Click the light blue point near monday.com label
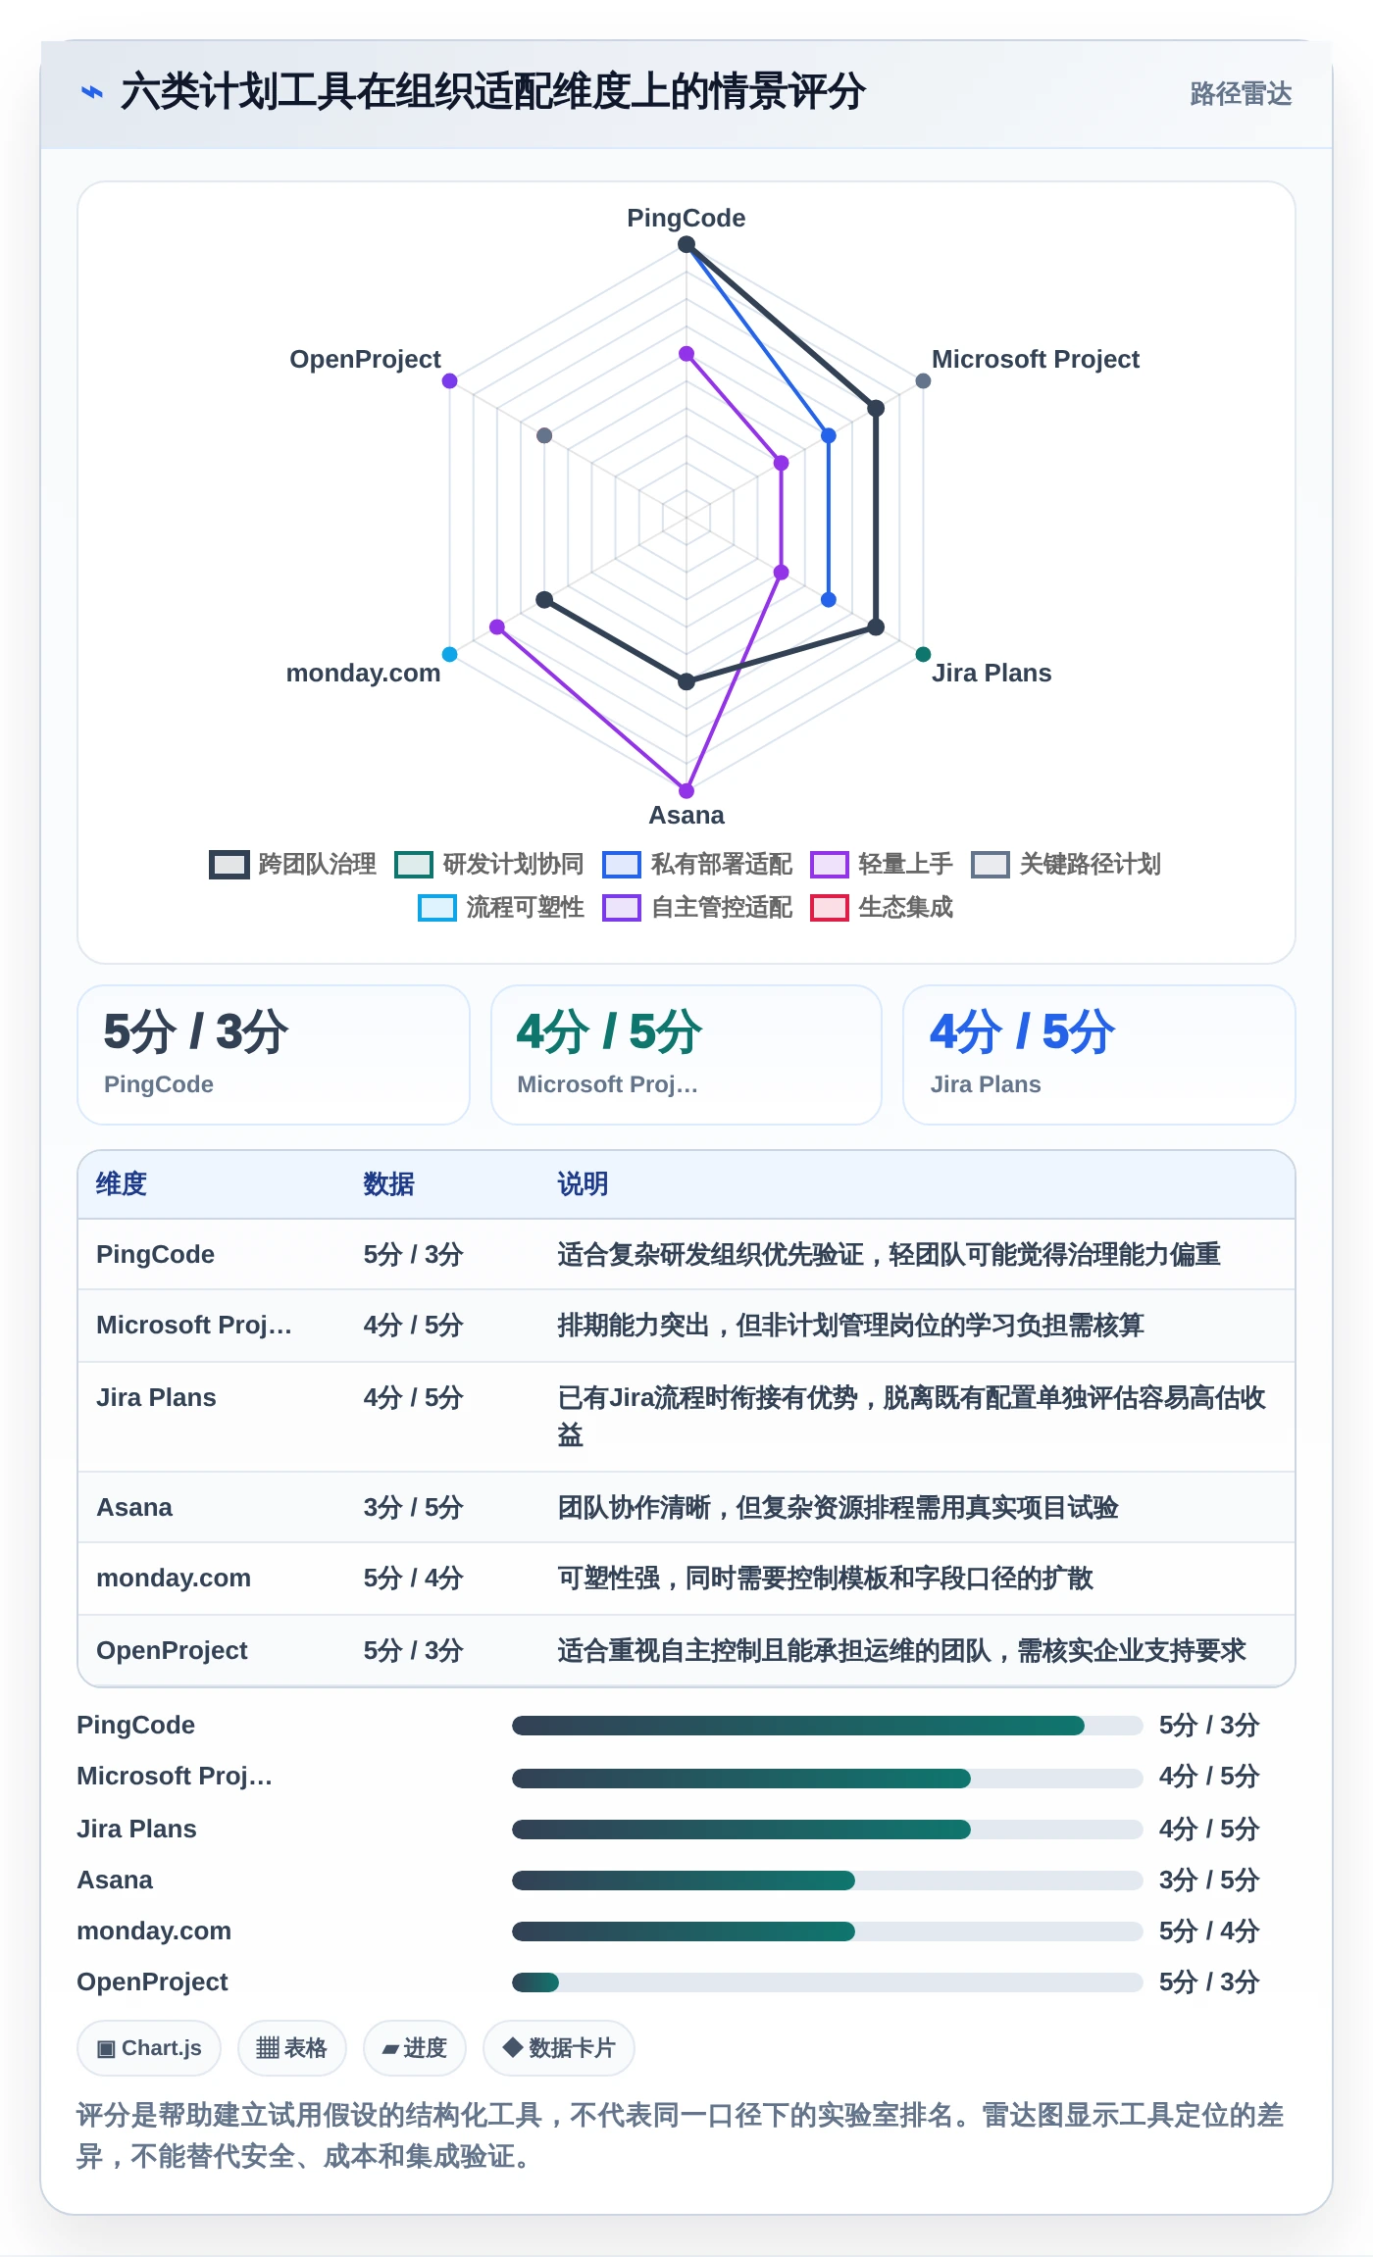Screen dimensions: 1373x2257 tap(449, 654)
